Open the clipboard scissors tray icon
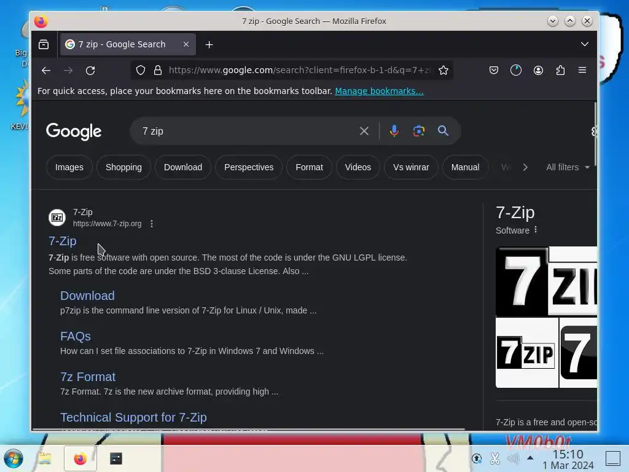The width and height of the screenshot is (629, 472). [495, 458]
